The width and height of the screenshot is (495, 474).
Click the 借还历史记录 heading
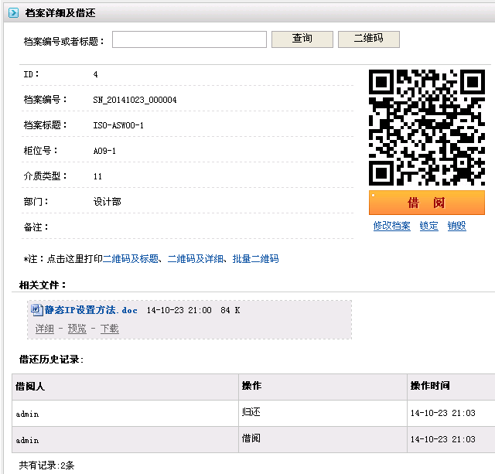point(51,359)
